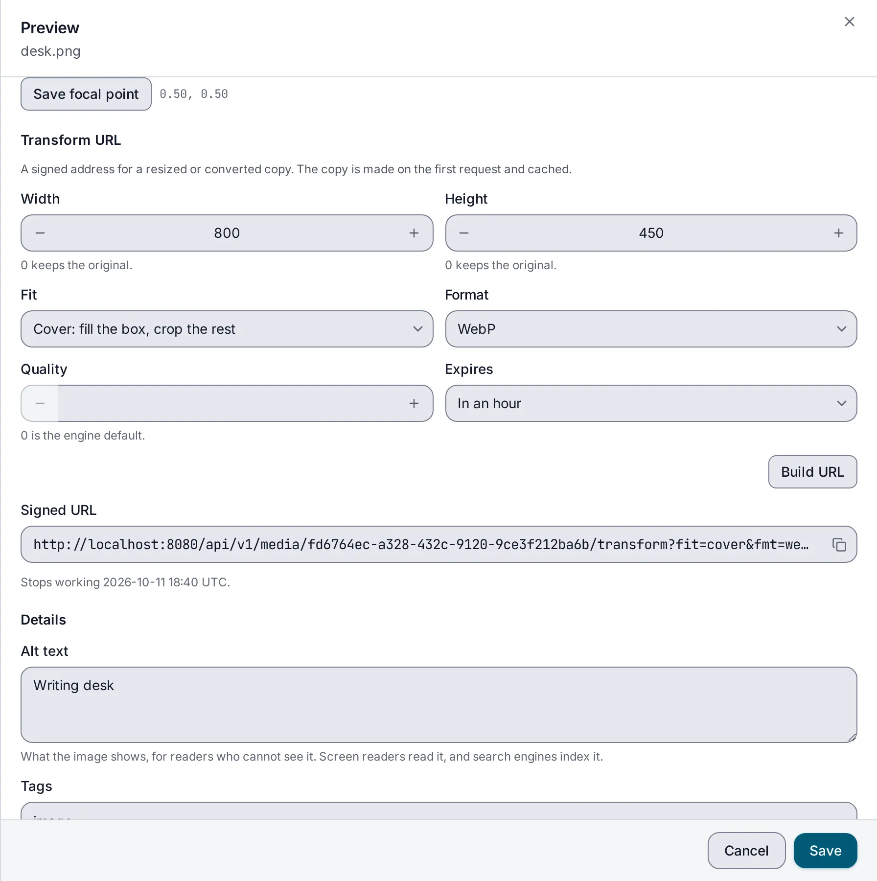
Task: Click Save focal point button
Action: point(86,94)
